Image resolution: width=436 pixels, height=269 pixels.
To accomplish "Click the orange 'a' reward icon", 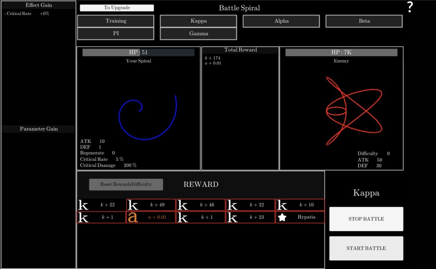I will tap(133, 217).
